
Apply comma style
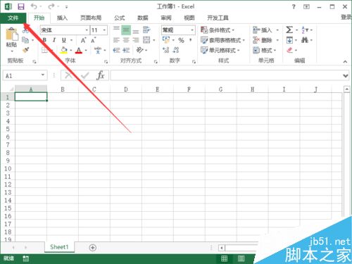(x=191, y=40)
